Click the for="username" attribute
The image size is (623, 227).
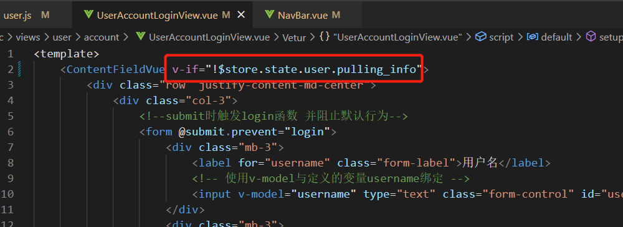pos(285,163)
